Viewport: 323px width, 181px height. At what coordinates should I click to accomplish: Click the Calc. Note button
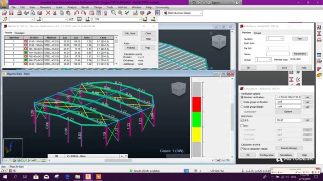pos(130,33)
